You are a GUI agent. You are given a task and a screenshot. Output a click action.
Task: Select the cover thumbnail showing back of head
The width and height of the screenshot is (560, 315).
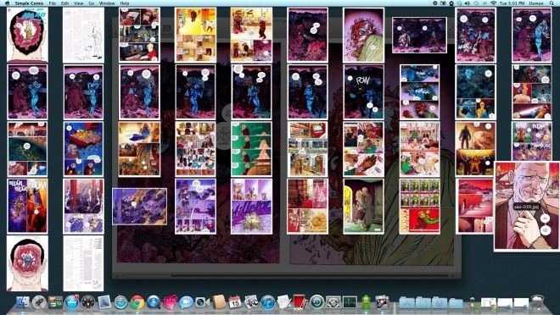[27, 35]
